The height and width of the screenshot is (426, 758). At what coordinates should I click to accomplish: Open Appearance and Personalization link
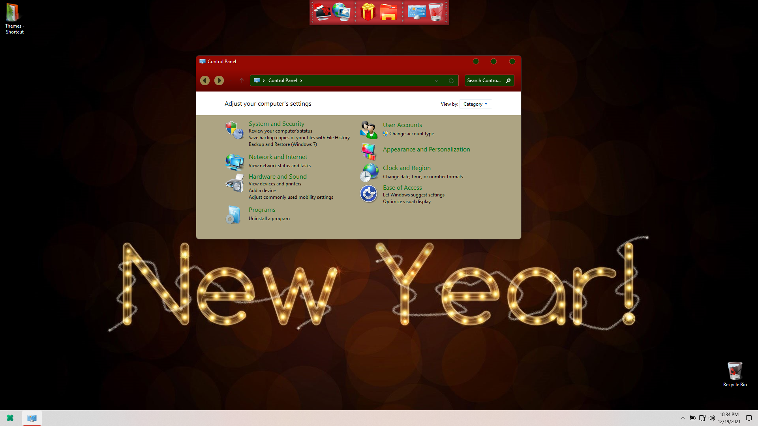tap(426, 149)
